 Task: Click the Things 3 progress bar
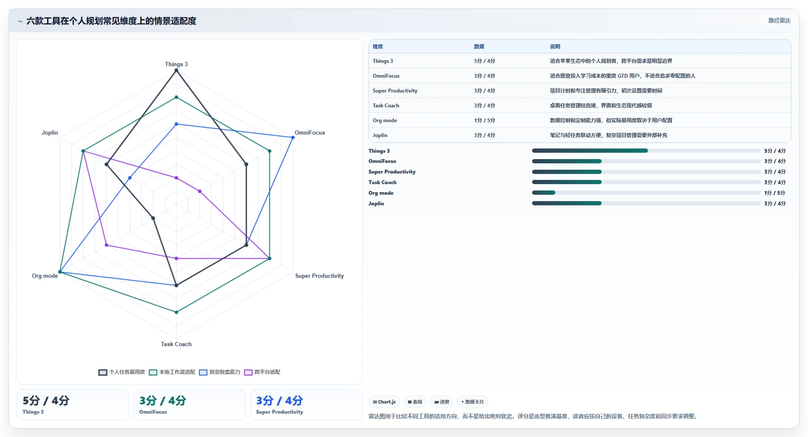click(x=646, y=151)
